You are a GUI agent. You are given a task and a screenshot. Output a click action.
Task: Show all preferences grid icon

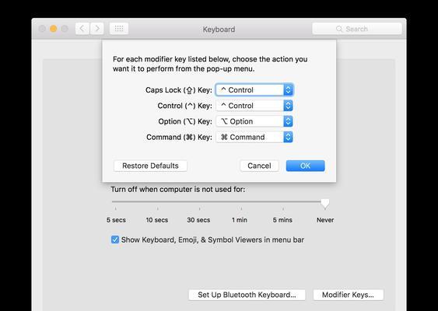click(x=119, y=29)
